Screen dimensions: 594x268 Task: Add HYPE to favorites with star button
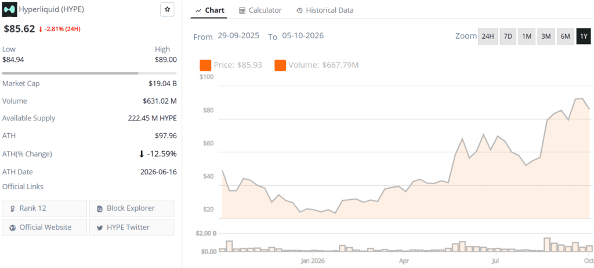click(168, 10)
